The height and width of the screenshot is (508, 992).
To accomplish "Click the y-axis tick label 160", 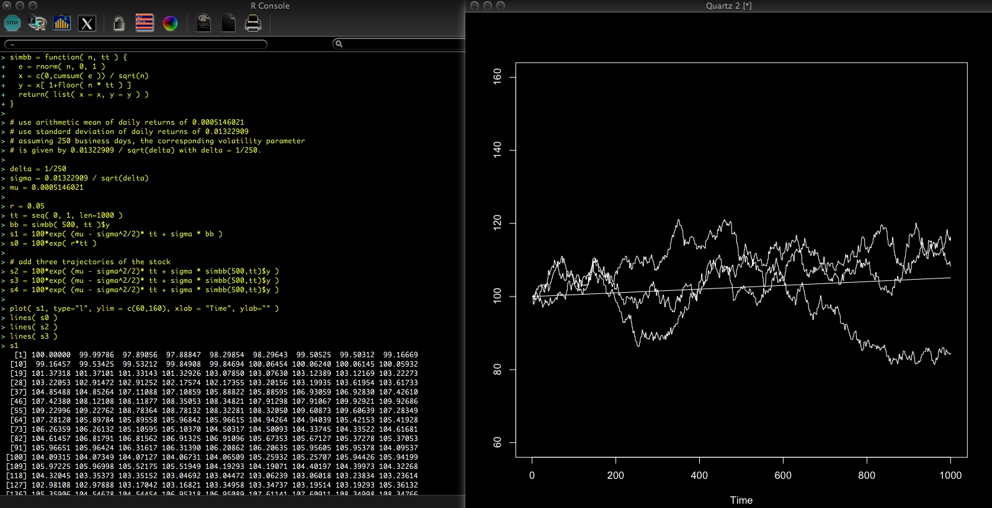I will pyautogui.click(x=497, y=77).
